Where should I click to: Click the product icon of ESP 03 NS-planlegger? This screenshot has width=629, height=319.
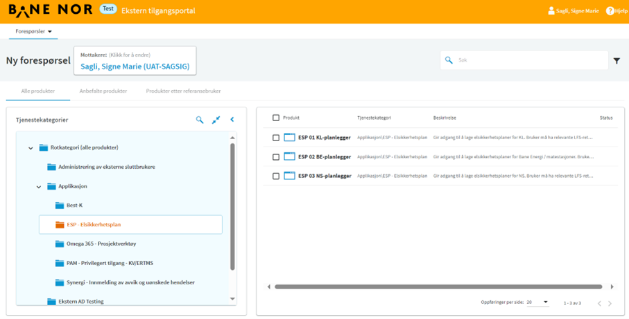pyautogui.click(x=289, y=176)
